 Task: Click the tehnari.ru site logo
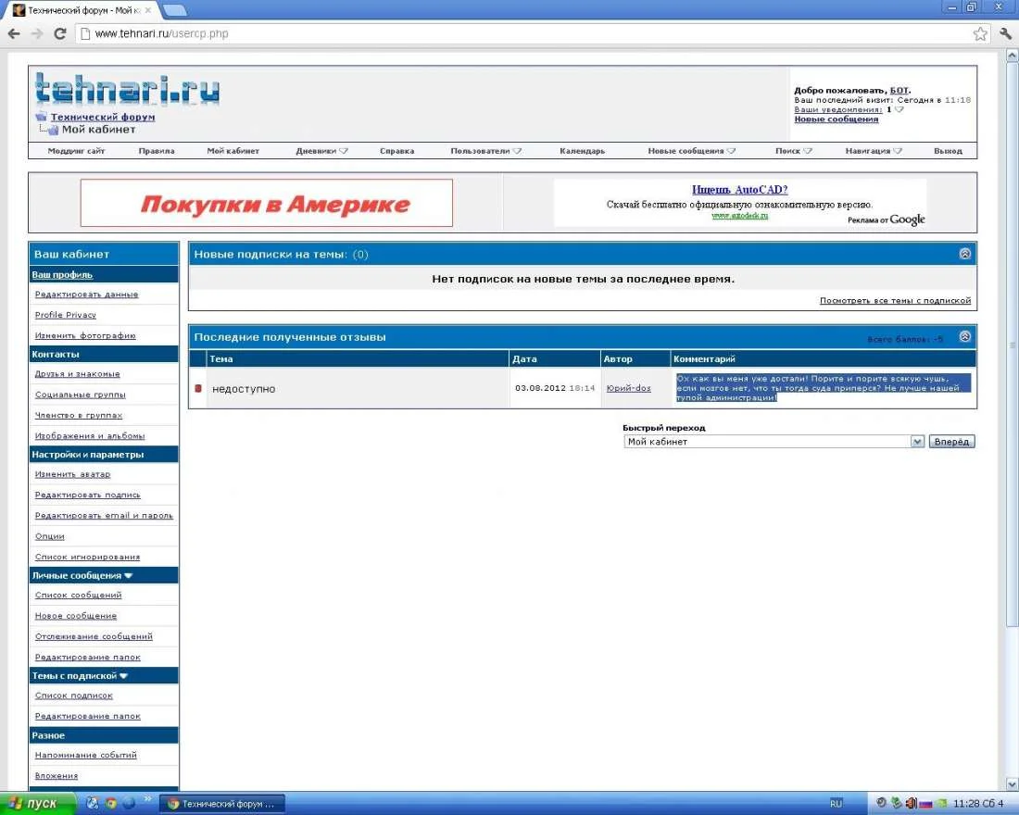coord(128,90)
